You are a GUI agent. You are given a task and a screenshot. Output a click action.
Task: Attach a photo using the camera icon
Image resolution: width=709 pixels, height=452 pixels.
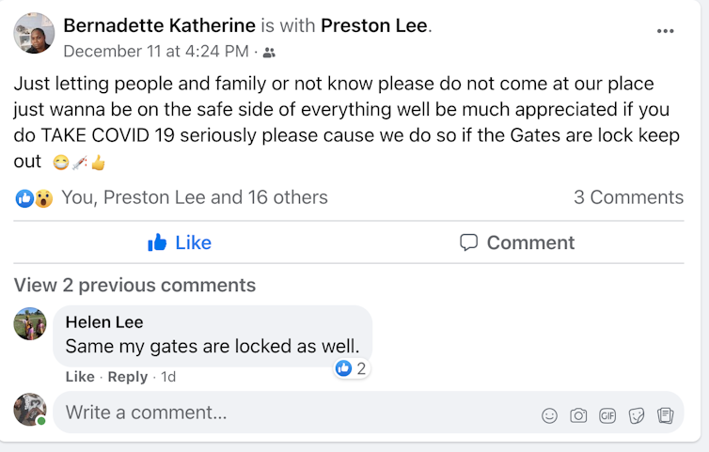(x=578, y=414)
